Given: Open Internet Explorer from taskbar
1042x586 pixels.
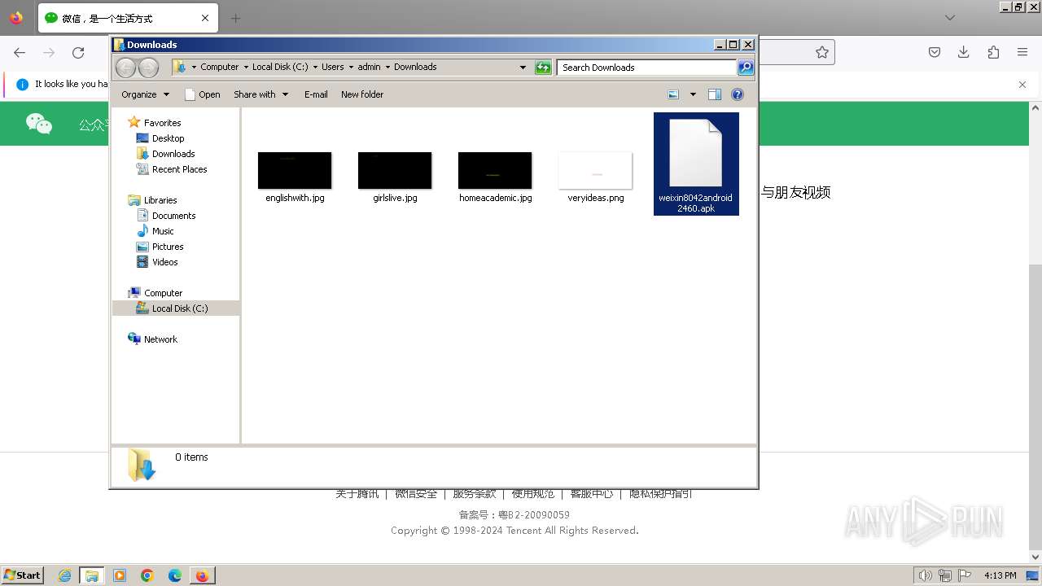Looking at the screenshot, I should (64, 575).
